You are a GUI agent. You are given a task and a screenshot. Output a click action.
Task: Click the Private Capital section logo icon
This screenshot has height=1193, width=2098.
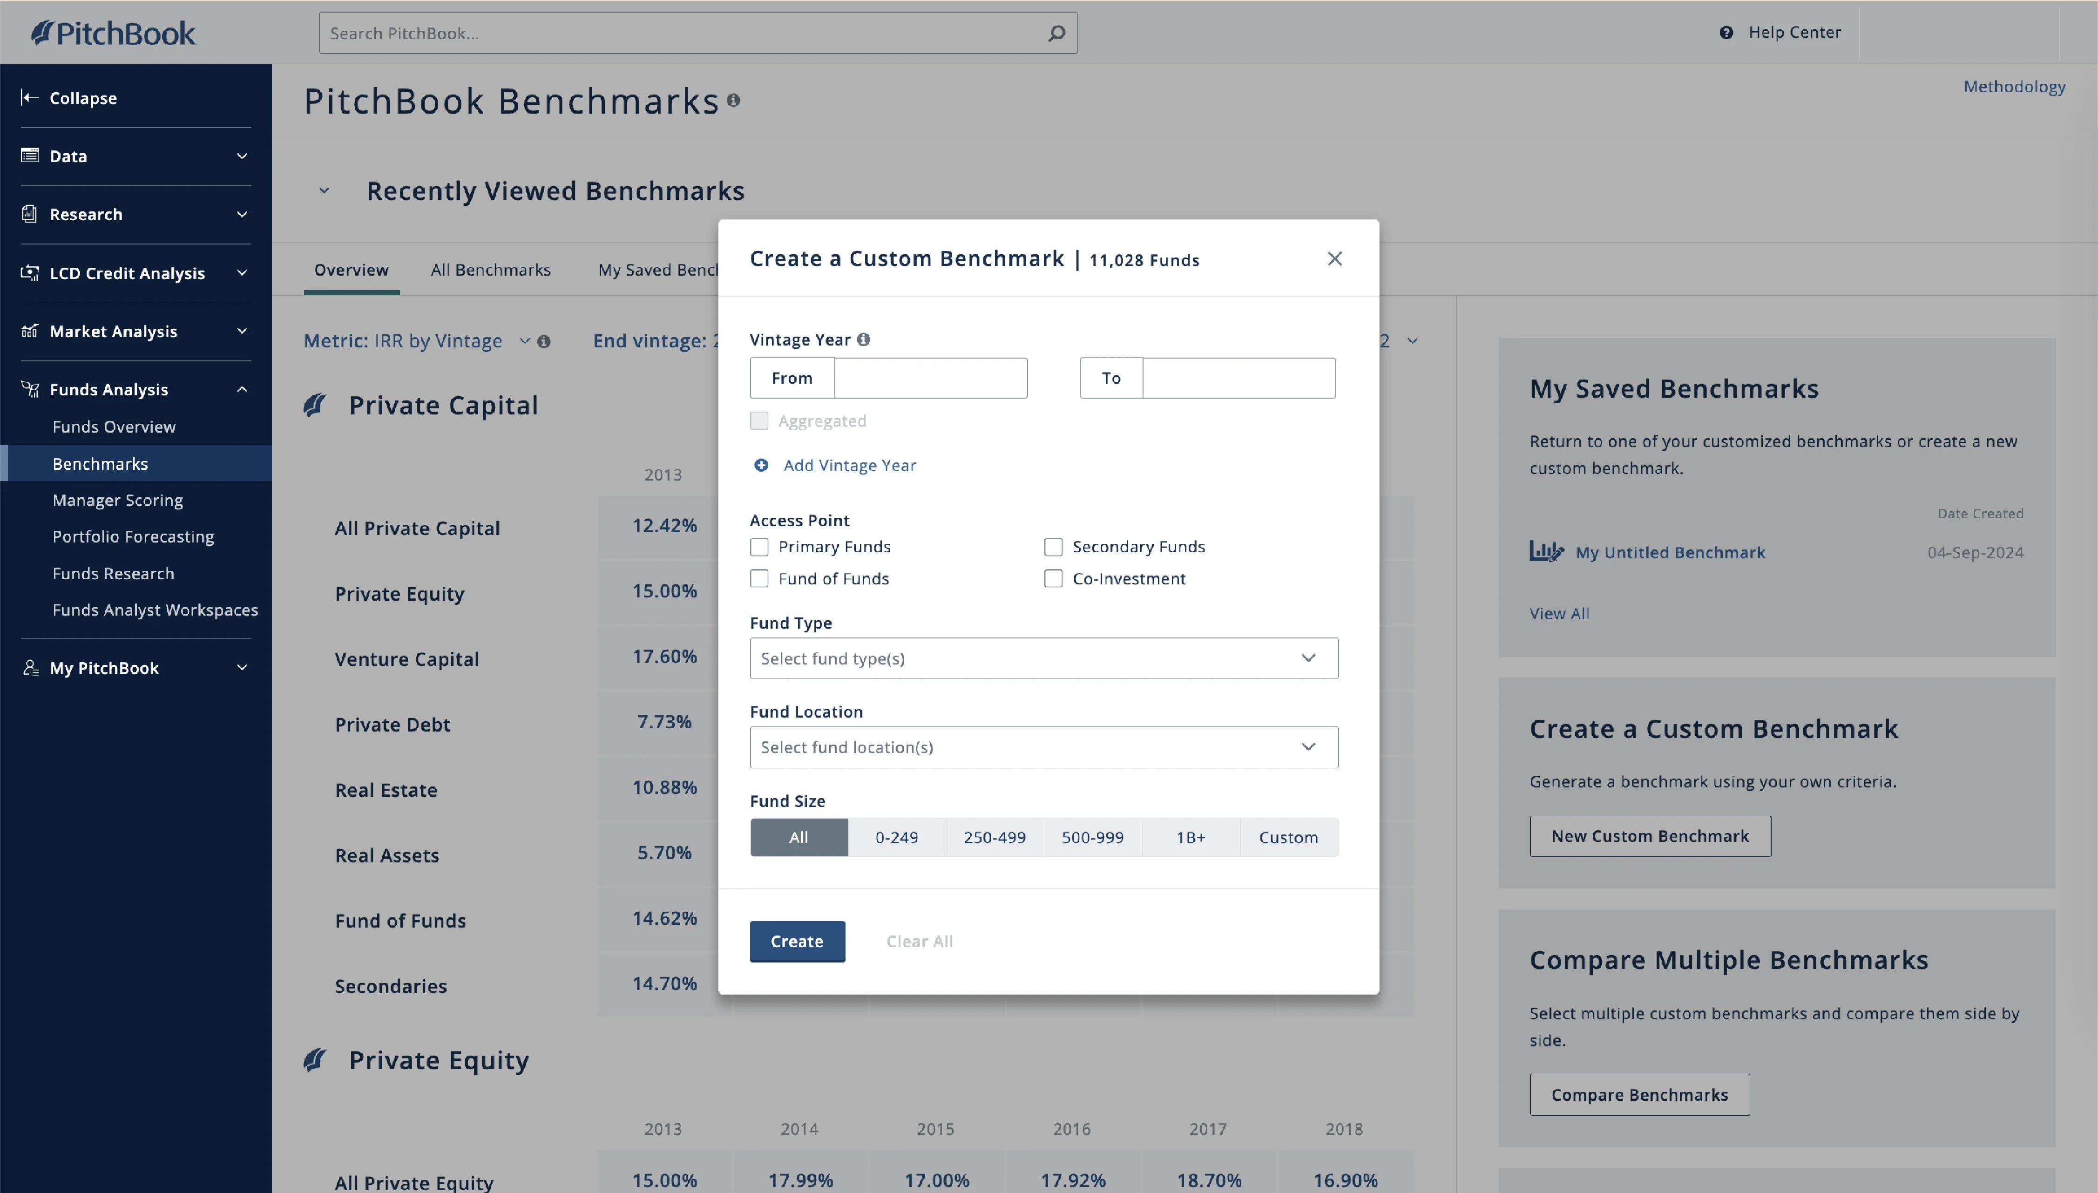[x=315, y=405]
